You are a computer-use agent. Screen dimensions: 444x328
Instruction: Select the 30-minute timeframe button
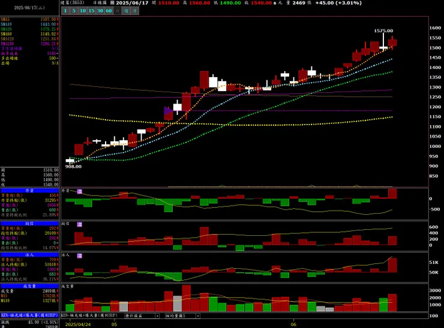(x=100, y=11)
